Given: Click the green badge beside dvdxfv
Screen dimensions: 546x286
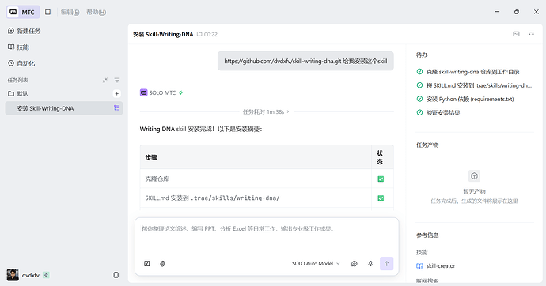Looking at the screenshot, I should pyautogui.click(x=46, y=275).
